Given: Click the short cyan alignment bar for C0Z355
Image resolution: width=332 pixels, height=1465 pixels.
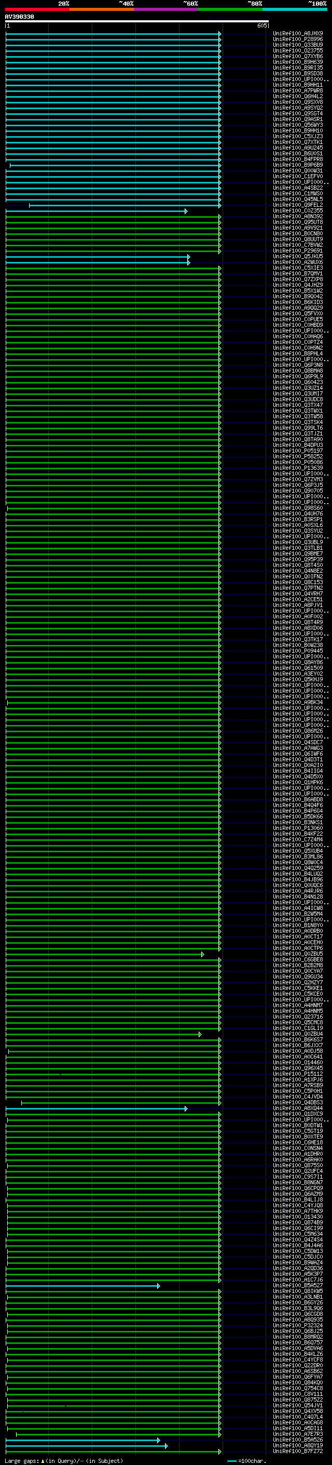Looking at the screenshot, I should [x=96, y=211].
